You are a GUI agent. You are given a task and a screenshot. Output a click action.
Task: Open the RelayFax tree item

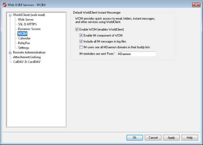24,43
